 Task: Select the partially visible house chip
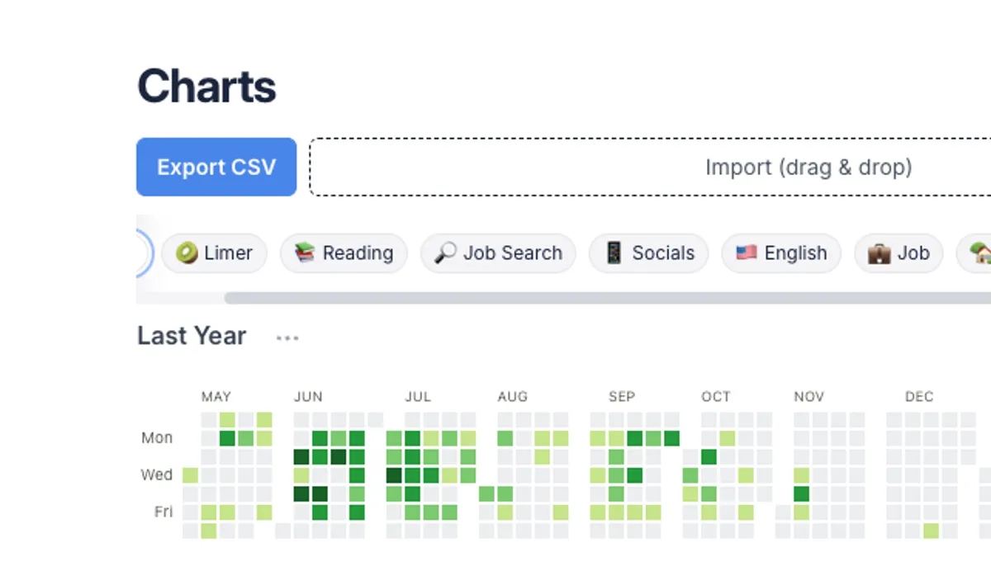974,253
